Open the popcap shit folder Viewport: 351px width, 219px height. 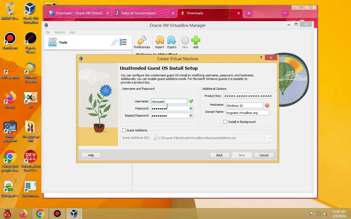30,131
